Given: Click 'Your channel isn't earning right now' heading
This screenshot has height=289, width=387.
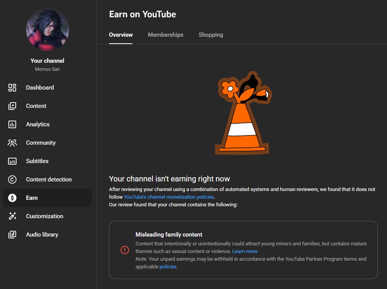Looking at the screenshot, I should [x=169, y=179].
